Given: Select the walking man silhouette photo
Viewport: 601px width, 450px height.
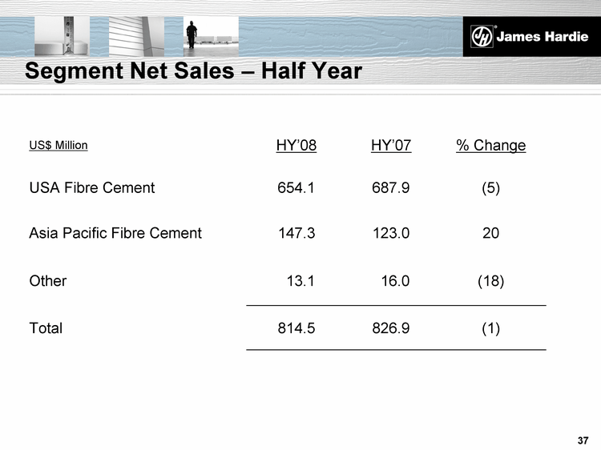Looking at the screenshot, I should point(191,35).
